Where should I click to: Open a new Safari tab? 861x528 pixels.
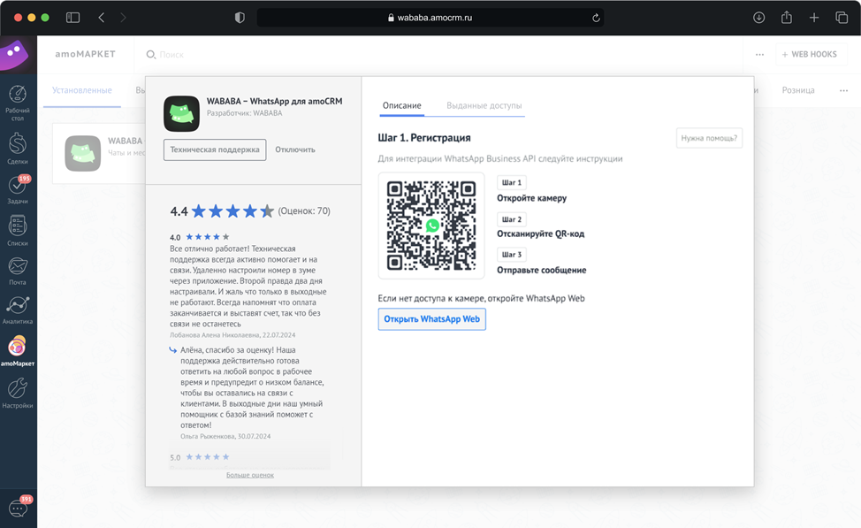tap(814, 18)
